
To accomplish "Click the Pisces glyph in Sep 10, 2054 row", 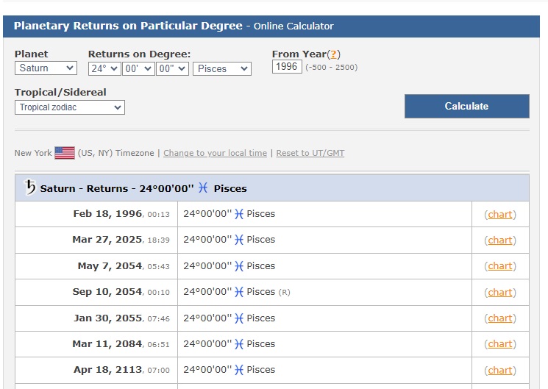I will 238,292.
